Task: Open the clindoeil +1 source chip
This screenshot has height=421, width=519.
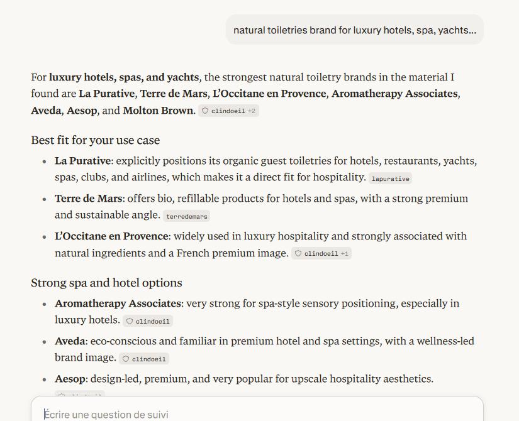Action: pos(321,253)
